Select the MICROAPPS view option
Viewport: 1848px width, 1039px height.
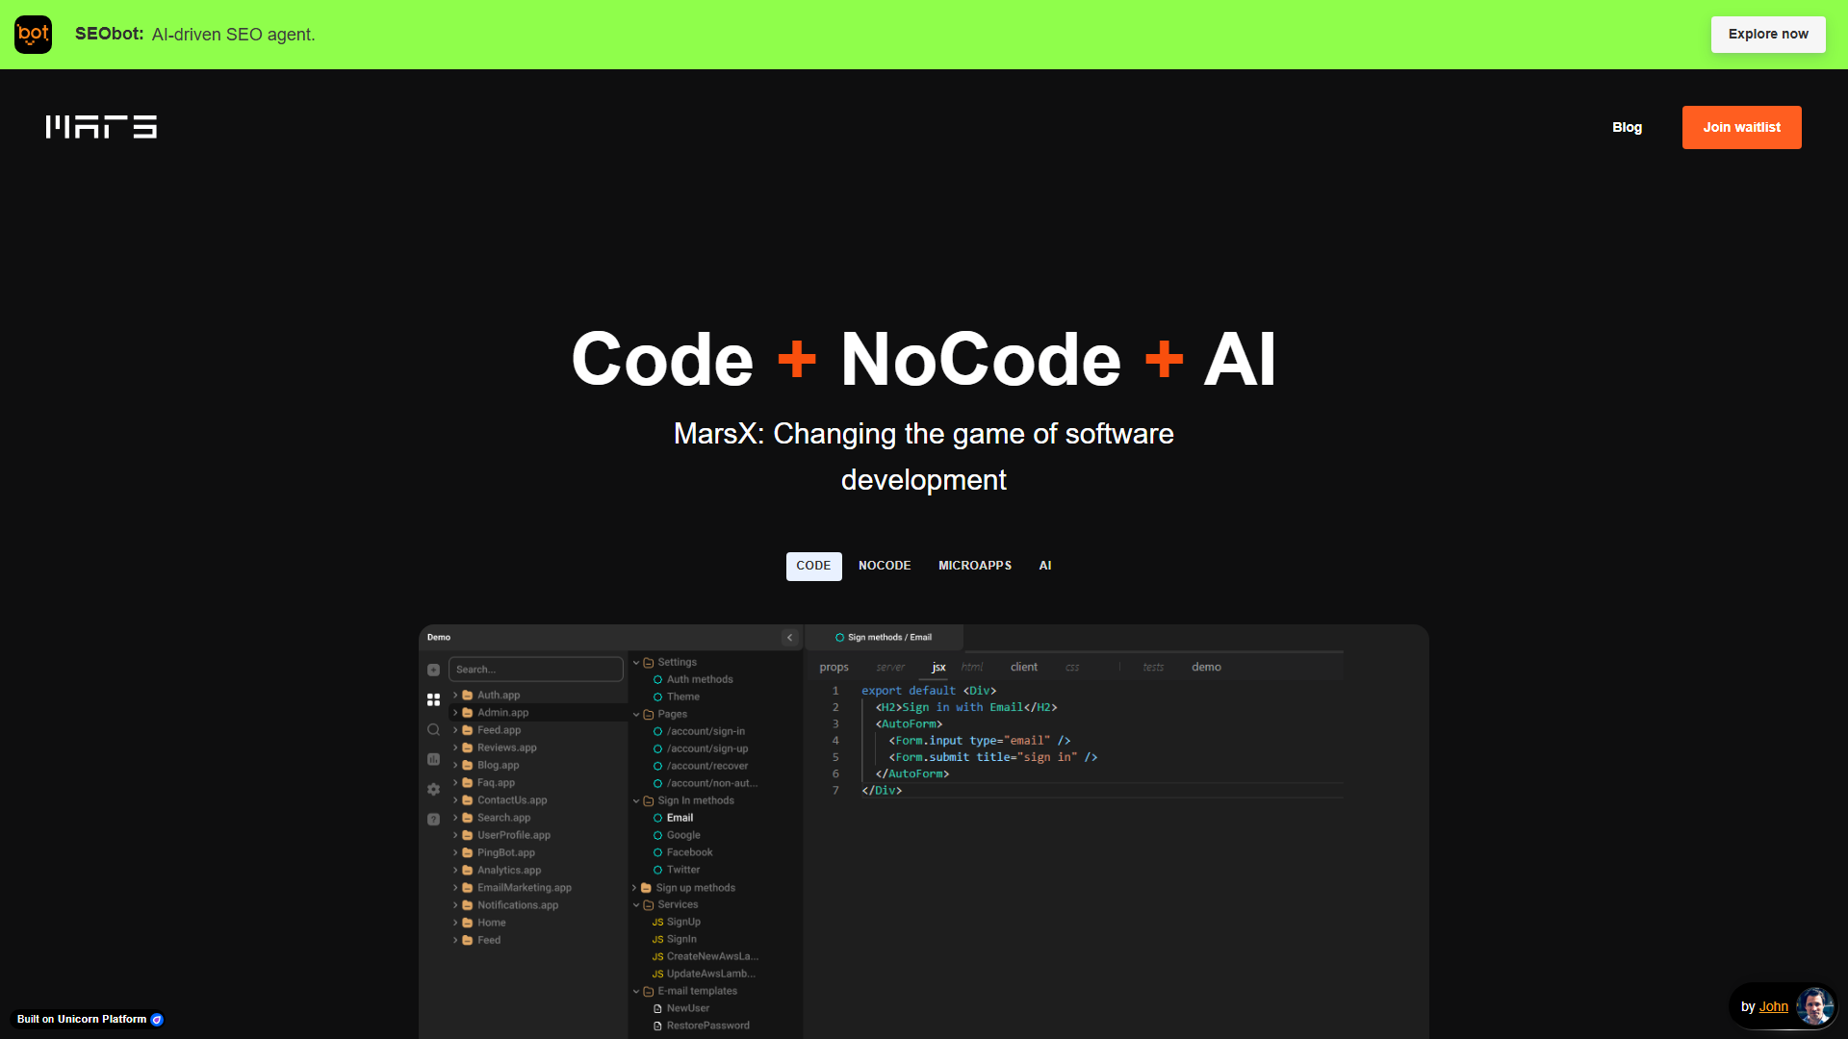(975, 566)
